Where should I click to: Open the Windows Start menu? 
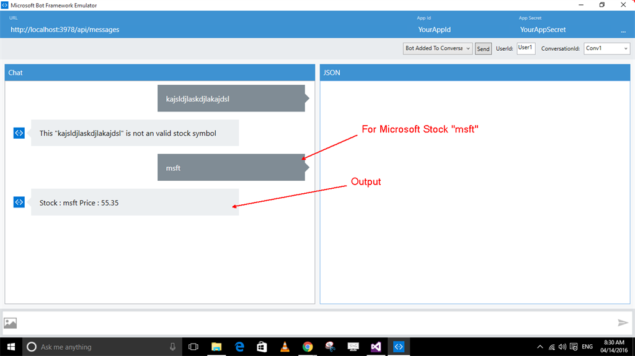click(x=11, y=347)
